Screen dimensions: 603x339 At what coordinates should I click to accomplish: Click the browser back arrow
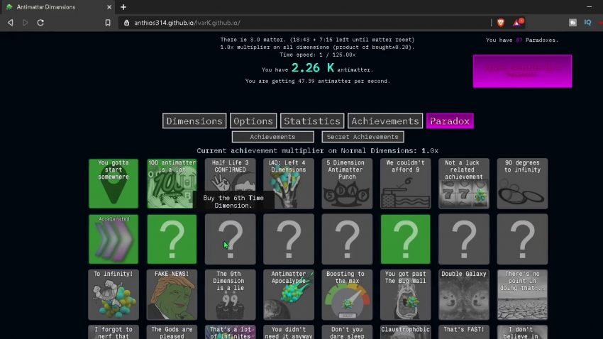11,23
